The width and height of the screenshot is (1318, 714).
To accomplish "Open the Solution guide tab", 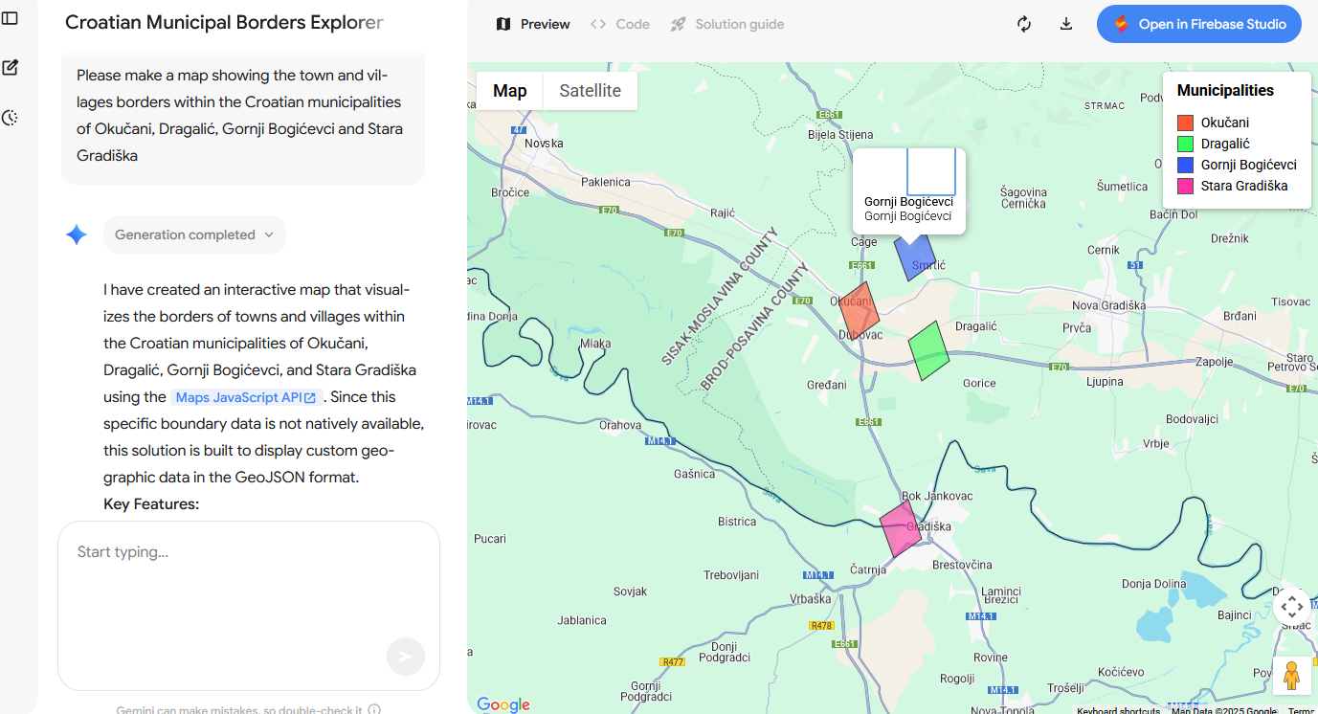I will click(x=727, y=24).
